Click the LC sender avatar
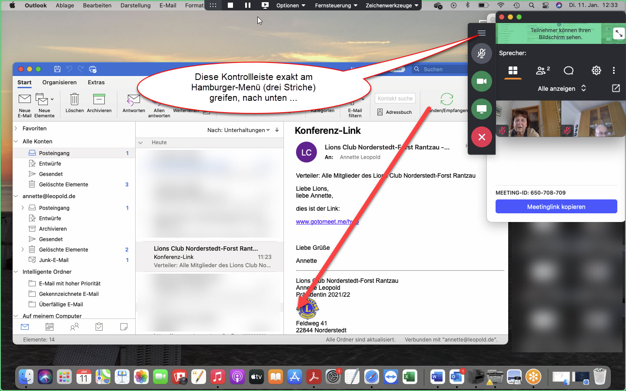 pyautogui.click(x=306, y=152)
